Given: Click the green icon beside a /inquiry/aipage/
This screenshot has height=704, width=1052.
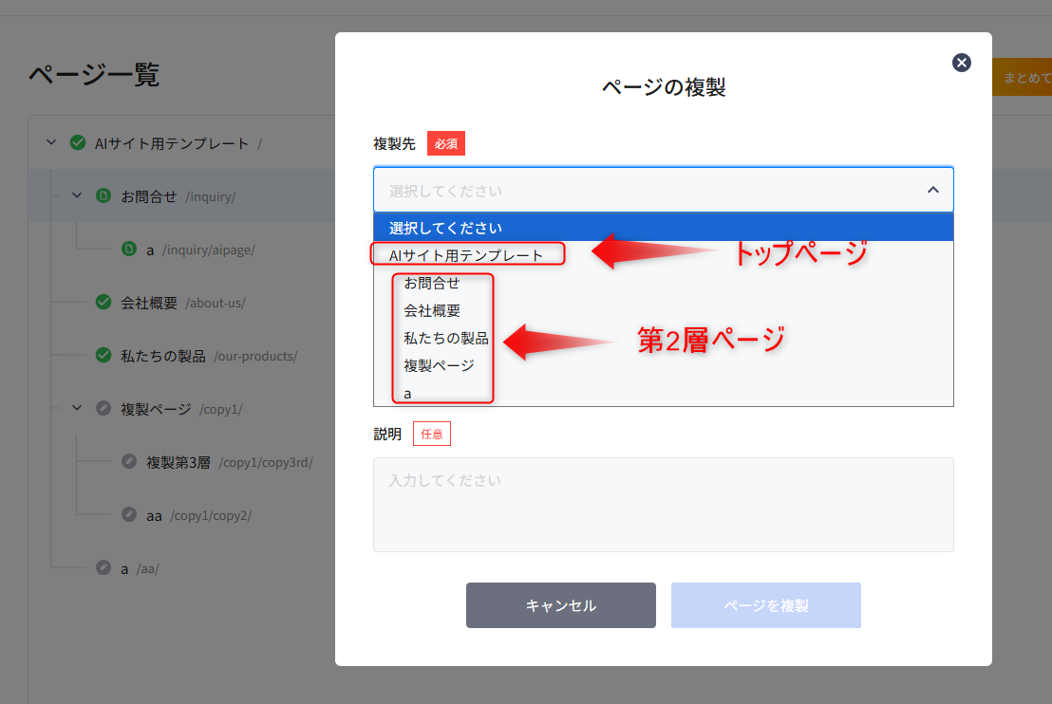Looking at the screenshot, I should click(x=130, y=250).
